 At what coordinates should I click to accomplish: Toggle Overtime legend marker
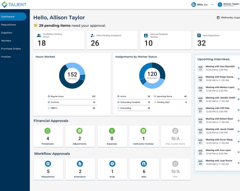tap(49, 102)
